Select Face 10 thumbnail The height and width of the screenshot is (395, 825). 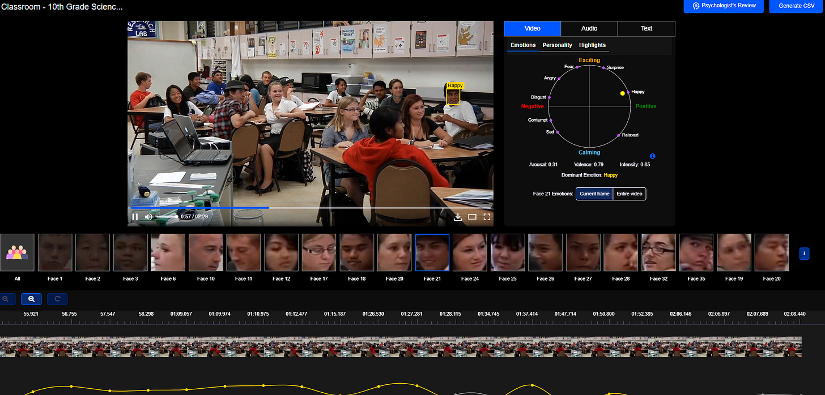pyautogui.click(x=206, y=252)
